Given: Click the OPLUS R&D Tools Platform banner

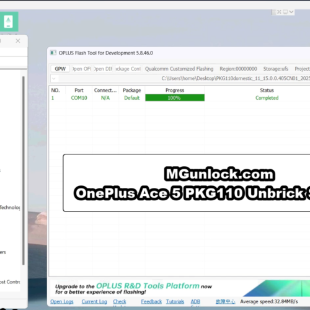Looking at the screenshot, I should tap(180, 289).
